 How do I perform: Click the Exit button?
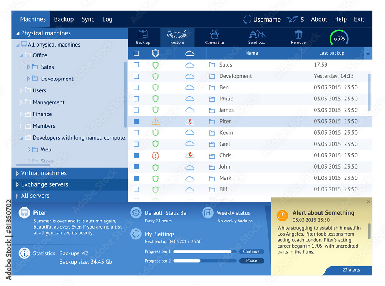point(359,19)
